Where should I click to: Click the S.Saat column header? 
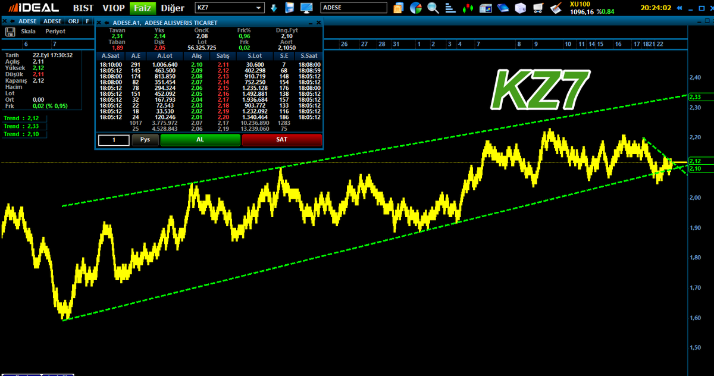pyautogui.click(x=309, y=56)
